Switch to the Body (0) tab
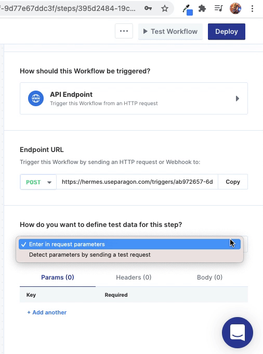 (x=209, y=277)
